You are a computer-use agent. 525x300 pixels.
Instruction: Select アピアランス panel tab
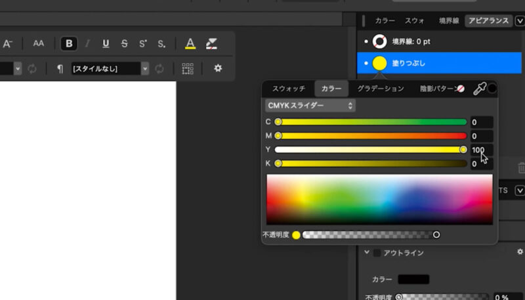click(488, 21)
